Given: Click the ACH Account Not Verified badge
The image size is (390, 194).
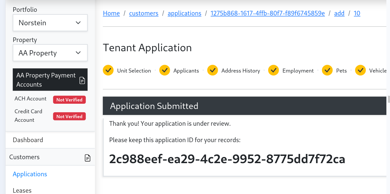Looking at the screenshot, I should [69, 100].
